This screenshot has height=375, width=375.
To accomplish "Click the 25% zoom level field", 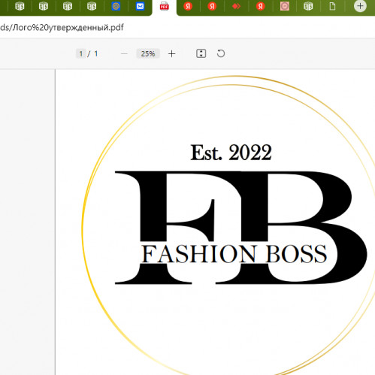I will click(x=148, y=53).
